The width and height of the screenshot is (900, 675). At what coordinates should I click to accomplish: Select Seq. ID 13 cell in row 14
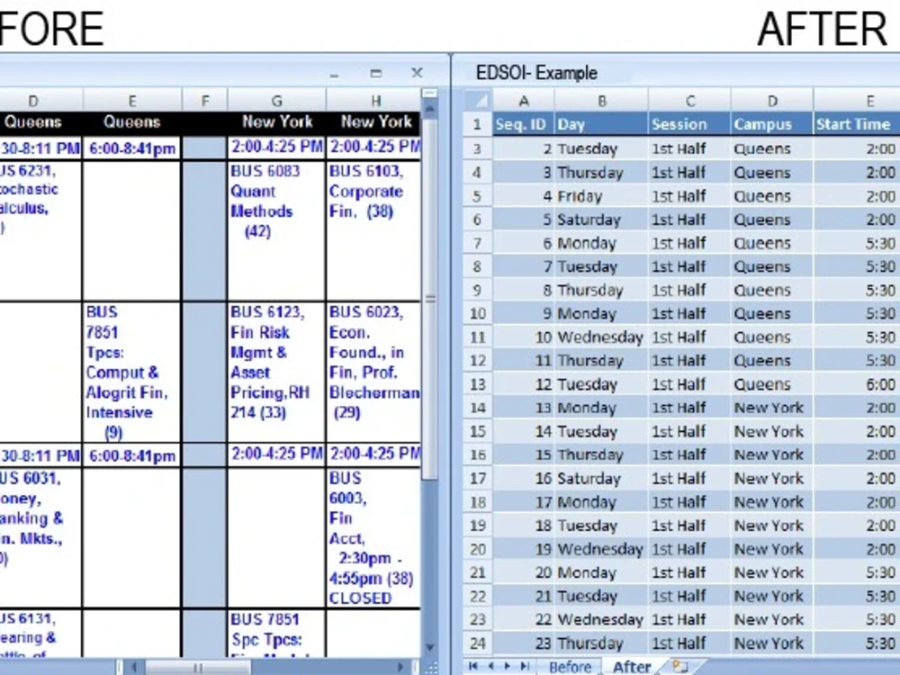click(524, 408)
